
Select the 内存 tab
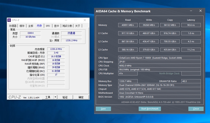click(x=39, y=26)
